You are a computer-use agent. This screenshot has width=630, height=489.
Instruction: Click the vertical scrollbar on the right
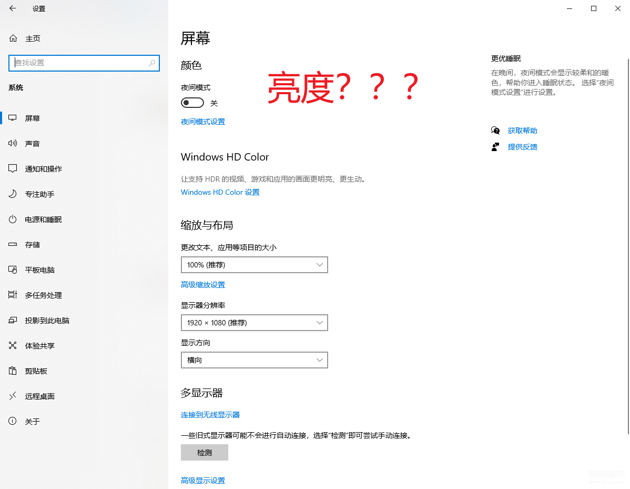[628, 246]
